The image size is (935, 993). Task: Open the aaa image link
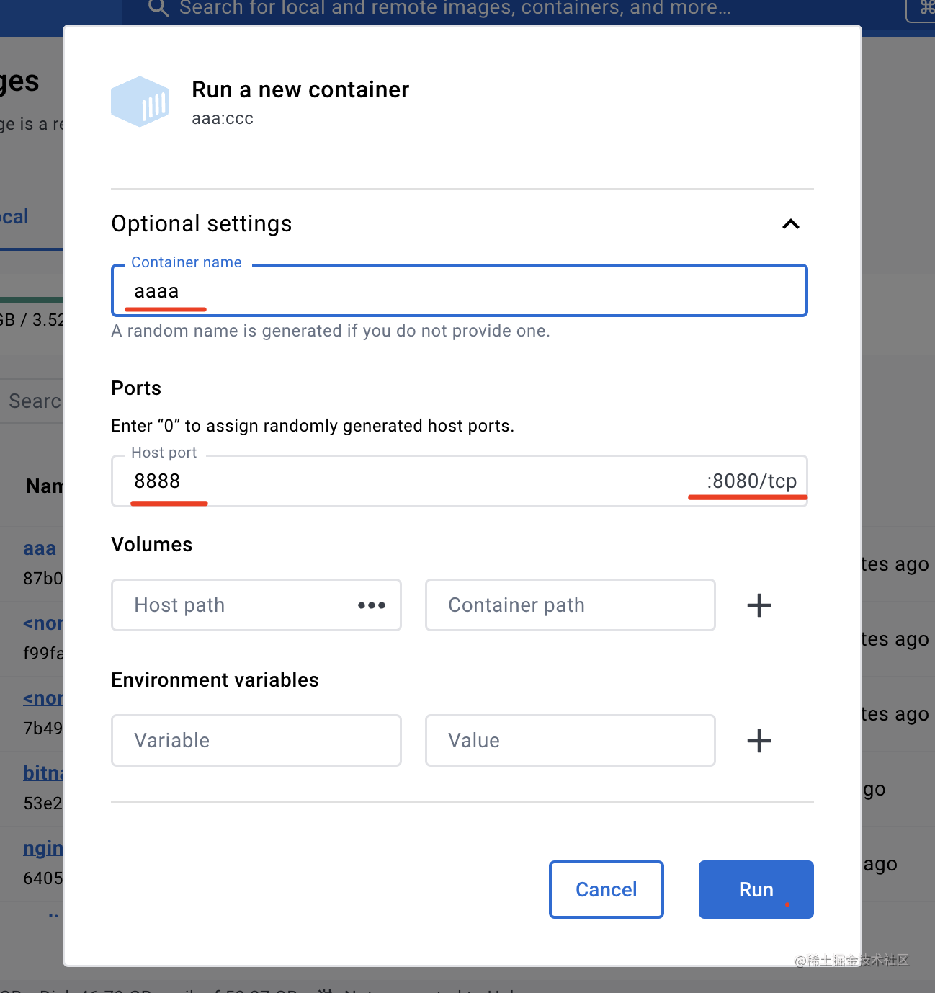pos(40,549)
